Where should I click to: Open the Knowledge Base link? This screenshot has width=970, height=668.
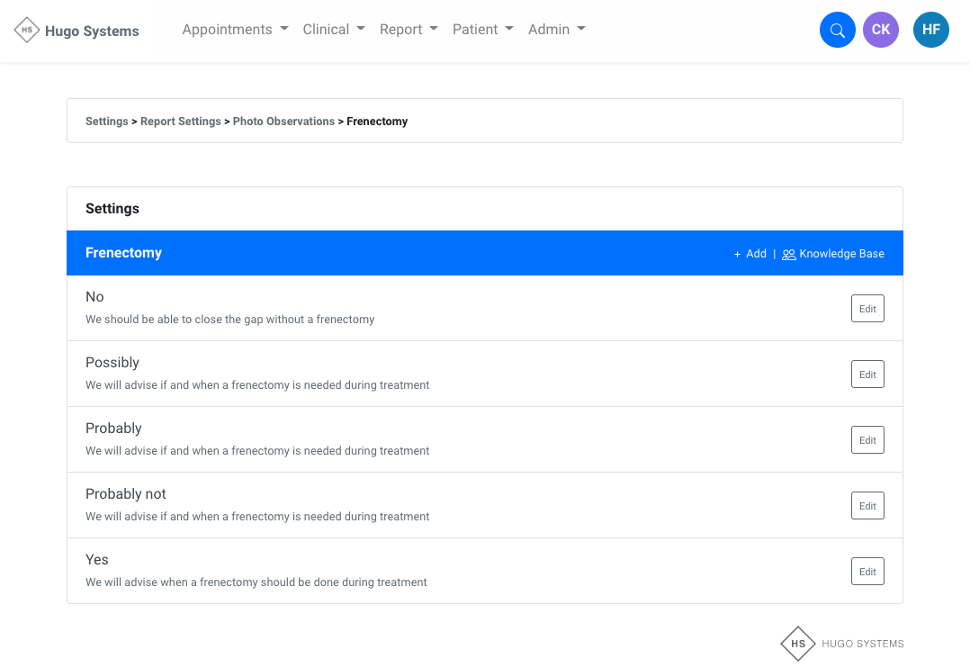pos(840,254)
